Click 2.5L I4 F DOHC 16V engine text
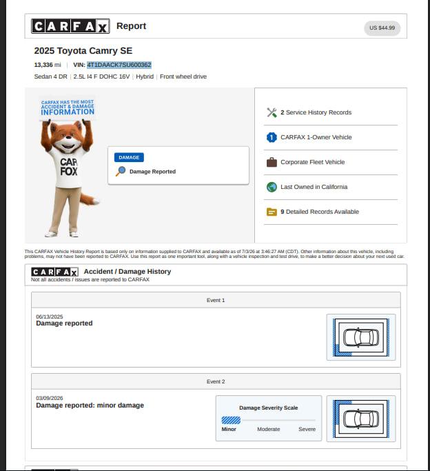The image size is (430, 471). (101, 77)
